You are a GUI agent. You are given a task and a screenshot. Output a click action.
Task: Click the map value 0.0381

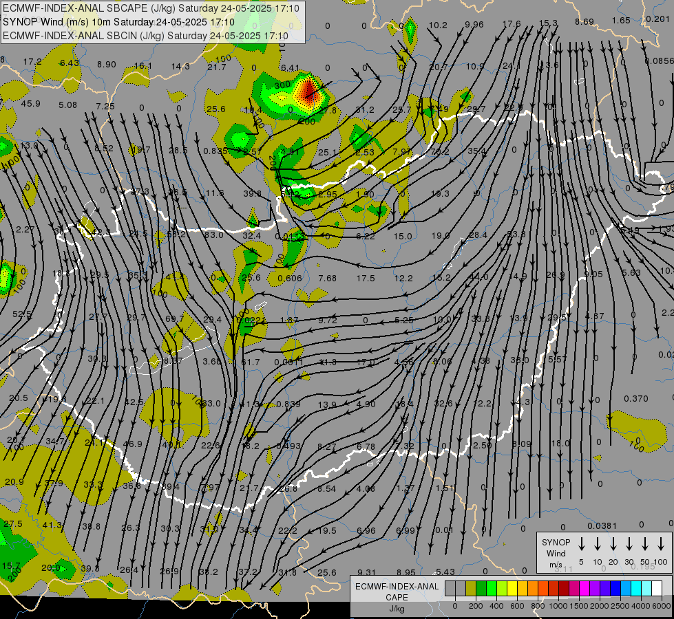pyautogui.click(x=602, y=525)
